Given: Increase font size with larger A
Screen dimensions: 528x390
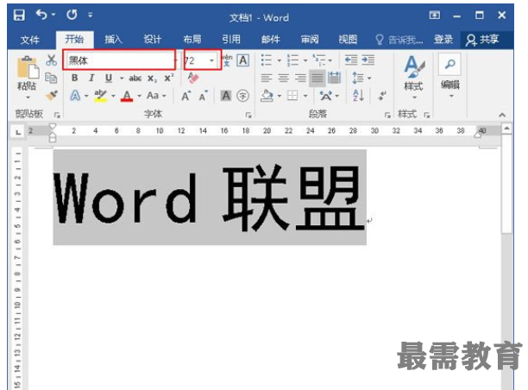Looking at the screenshot, I should [x=185, y=96].
